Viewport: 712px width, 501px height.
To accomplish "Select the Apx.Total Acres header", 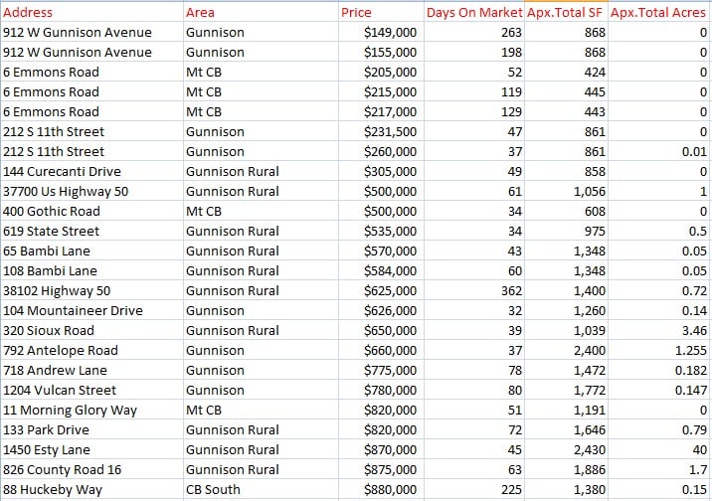I will pos(659,12).
